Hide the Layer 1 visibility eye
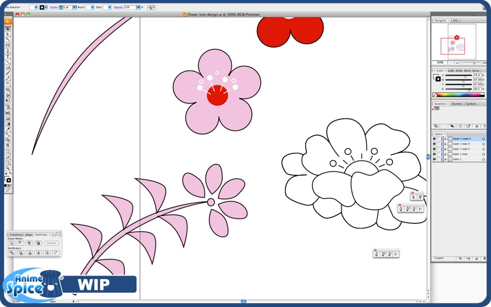This screenshot has width=491, height=307. click(435, 159)
